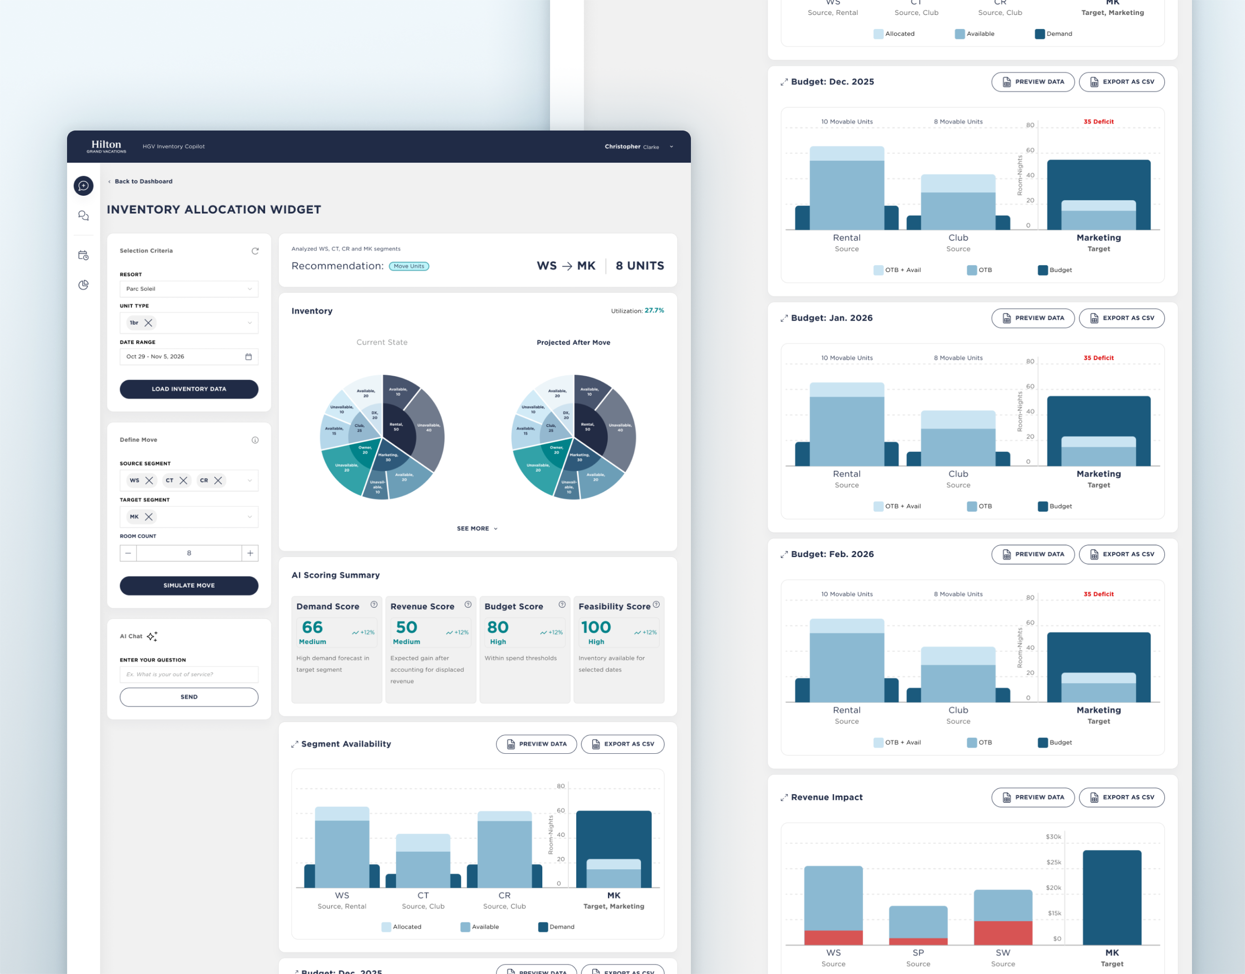Expand the Christopher Clarke user menu
Viewport: 1245px width, 974px height.
coord(671,146)
